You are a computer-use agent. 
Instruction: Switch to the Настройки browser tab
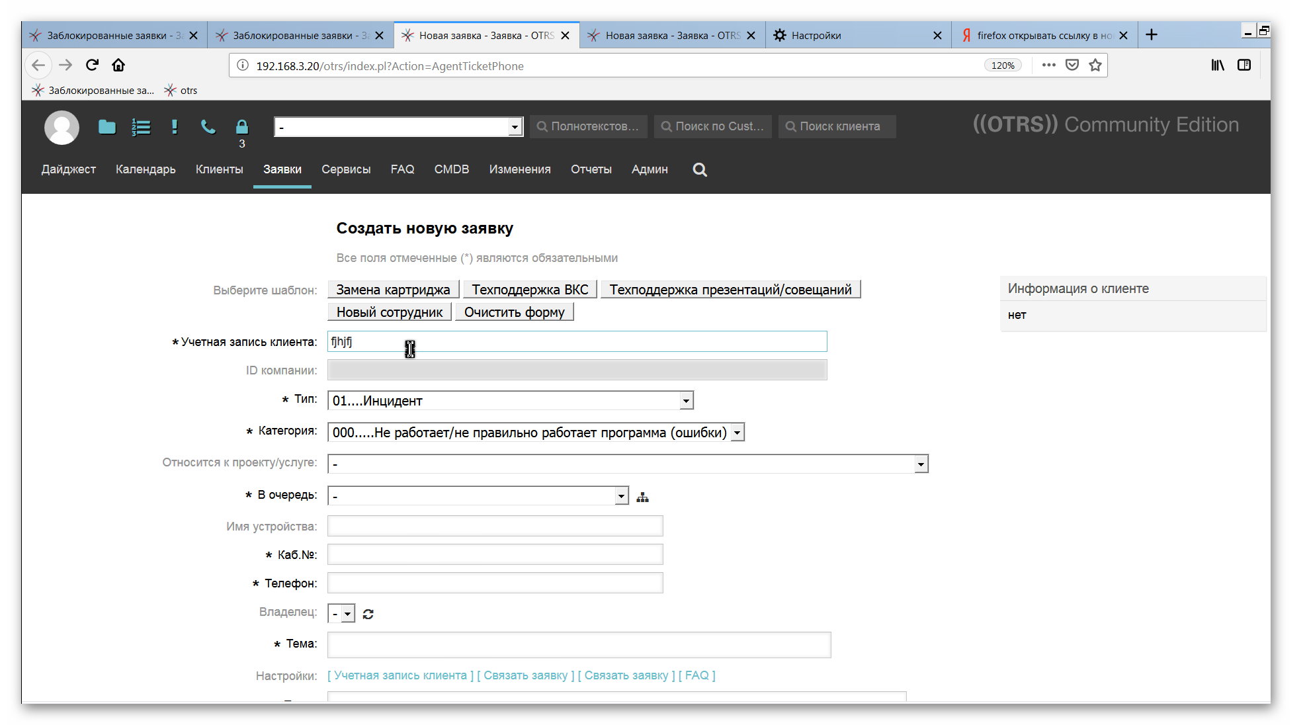click(x=859, y=36)
